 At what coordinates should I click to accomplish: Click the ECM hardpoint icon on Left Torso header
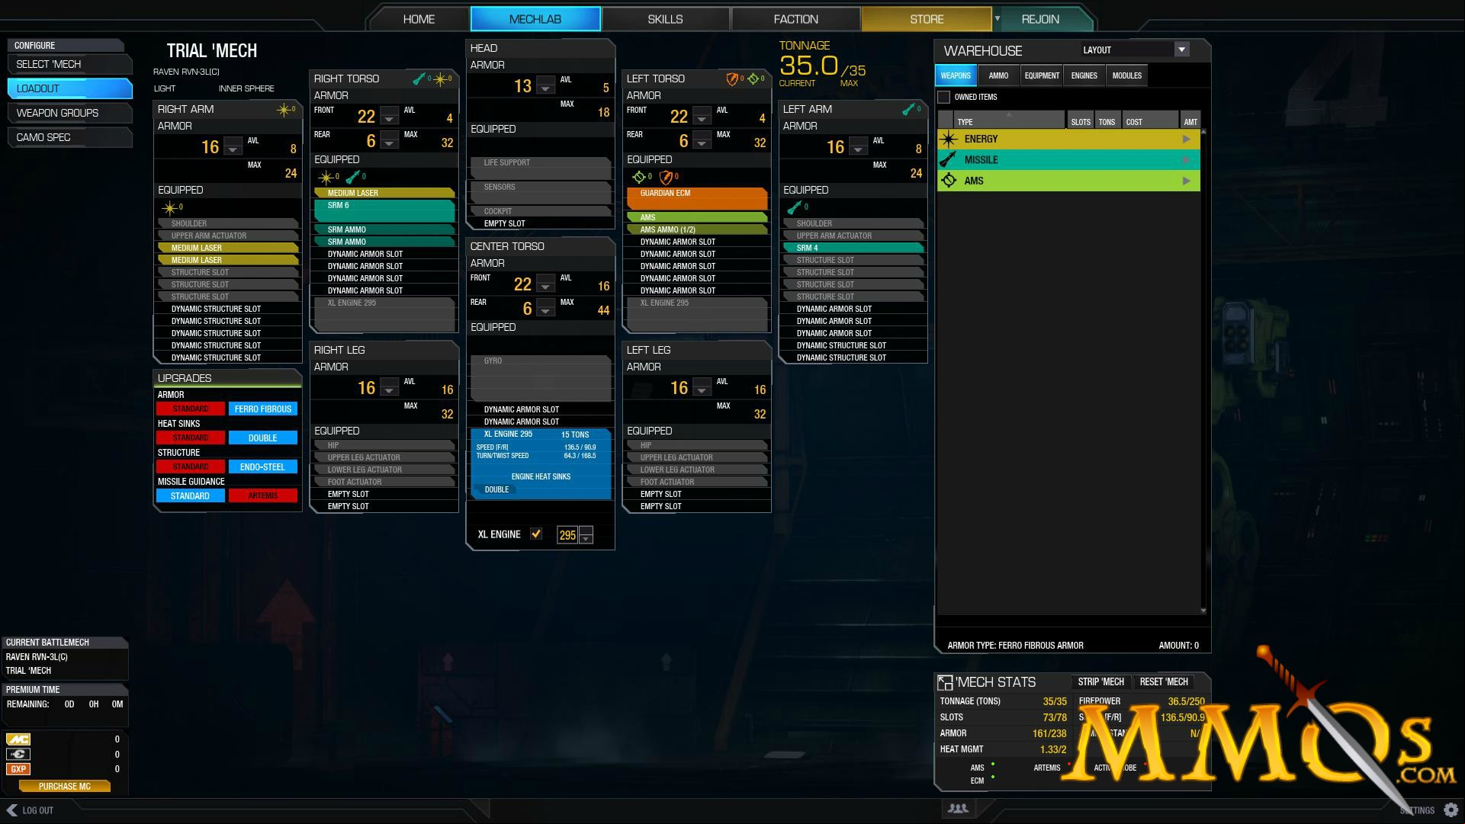click(x=732, y=79)
